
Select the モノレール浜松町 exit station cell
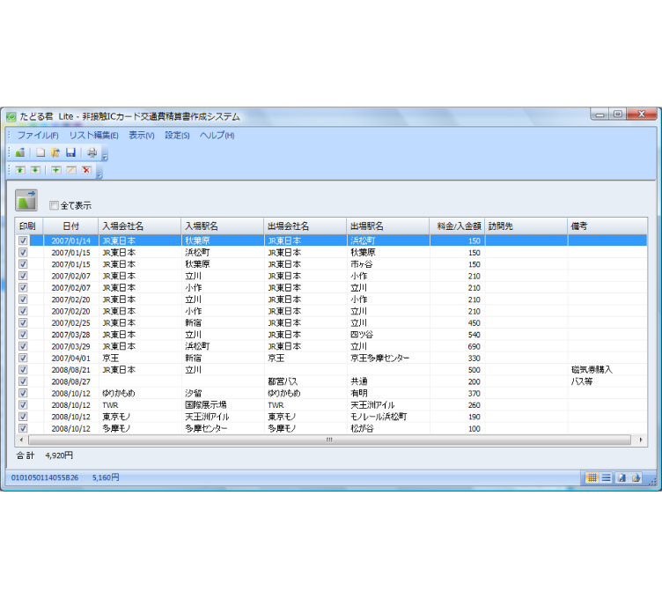tap(388, 417)
